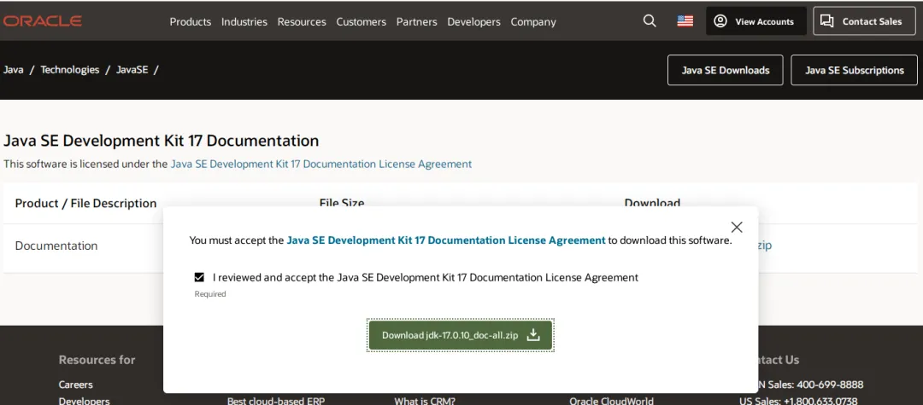Open the bold license agreement link in dialog
Image resolution: width=923 pixels, height=405 pixels.
445,240
